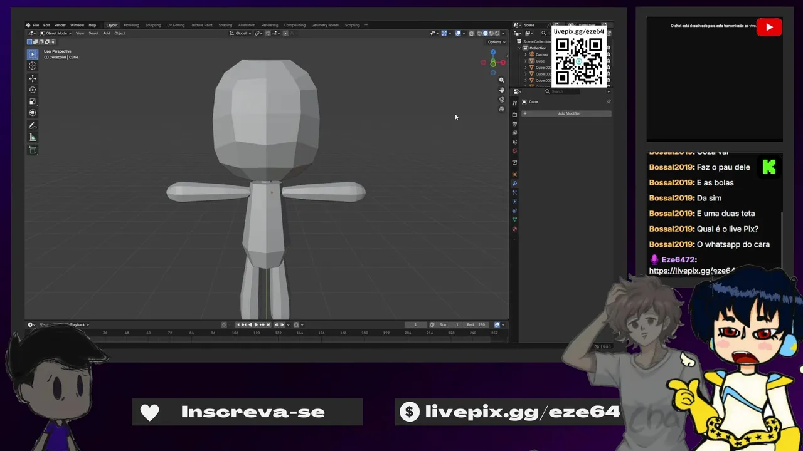Select the Camera item in outliner
The height and width of the screenshot is (451, 803).
tap(541, 54)
